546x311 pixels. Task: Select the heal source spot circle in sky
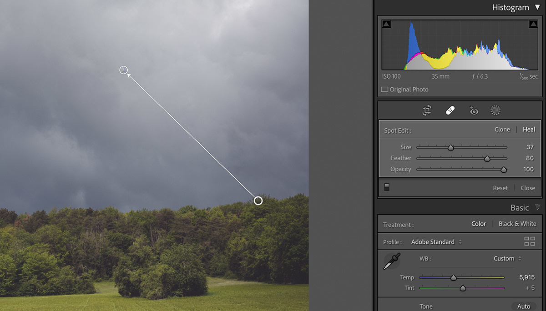(x=123, y=70)
